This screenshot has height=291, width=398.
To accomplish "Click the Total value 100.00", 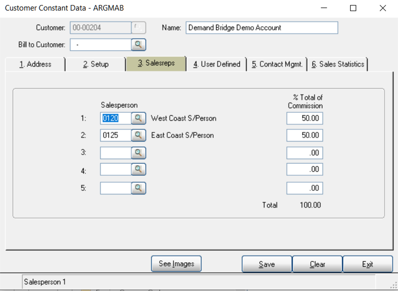I will pyautogui.click(x=310, y=205).
